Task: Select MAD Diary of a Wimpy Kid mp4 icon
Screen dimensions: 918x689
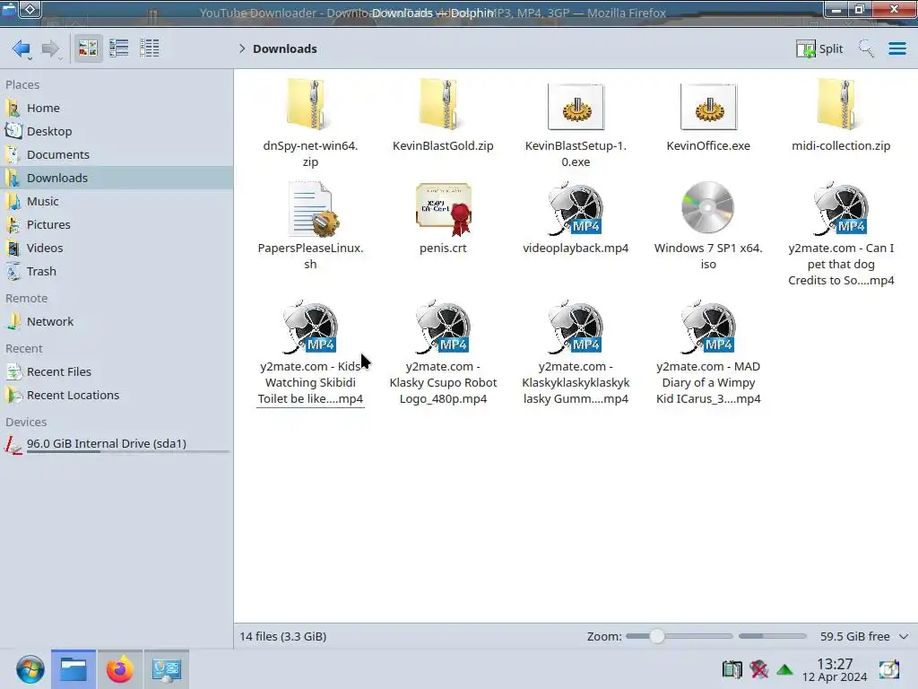Action: (x=708, y=327)
